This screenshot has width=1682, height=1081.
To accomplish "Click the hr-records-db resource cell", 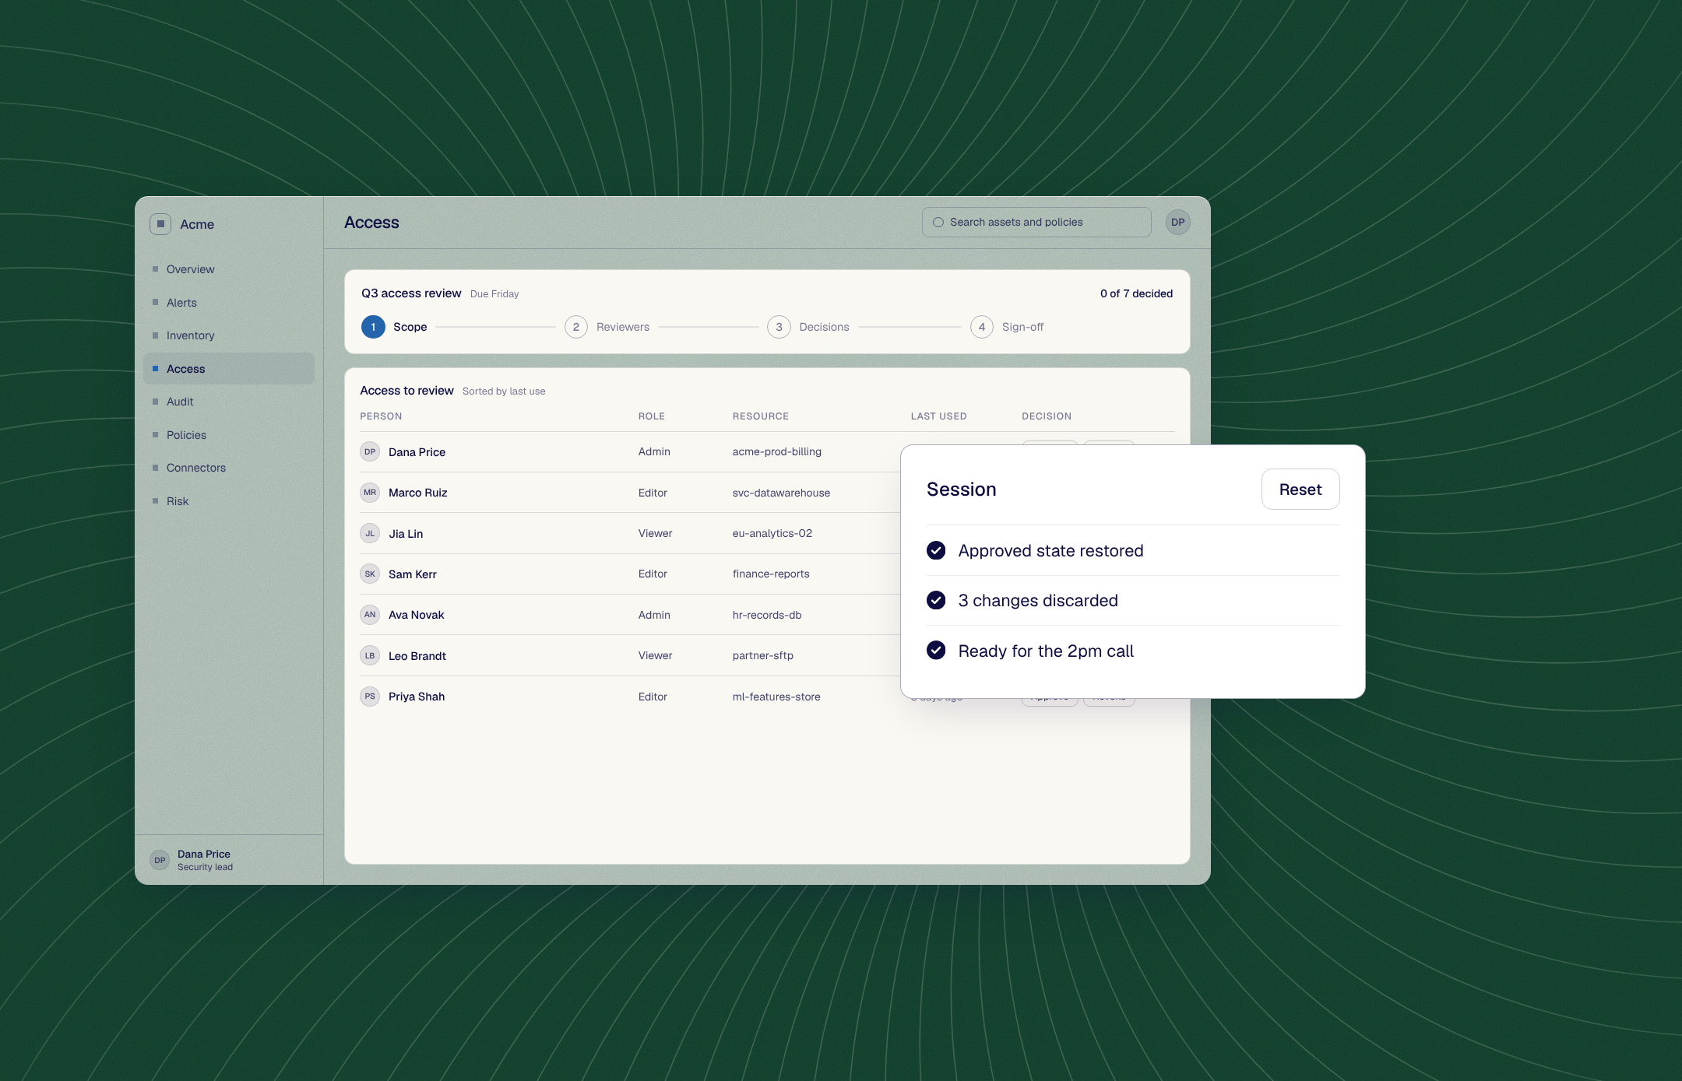I will [x=767, y=615].
